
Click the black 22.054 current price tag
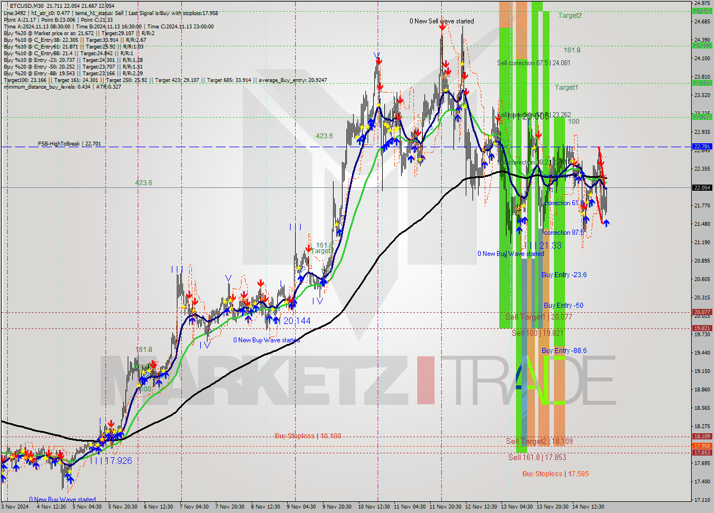[702, 188]
